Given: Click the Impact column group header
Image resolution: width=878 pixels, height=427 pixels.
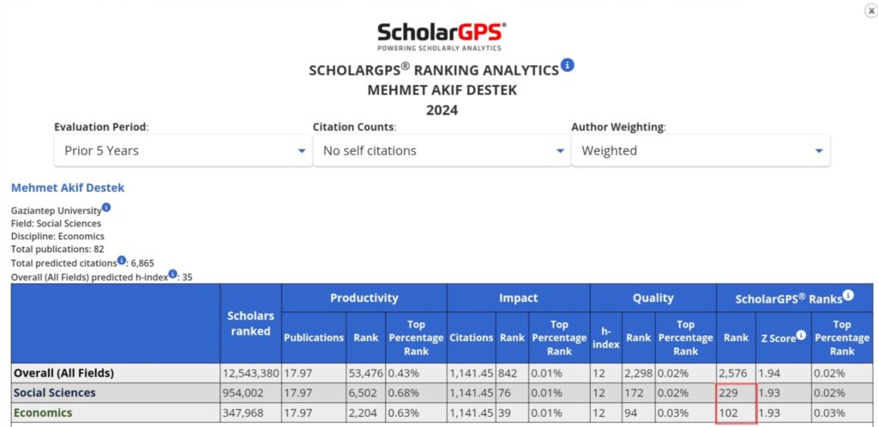Looking at the screenshot, I should tap(518, 298).
